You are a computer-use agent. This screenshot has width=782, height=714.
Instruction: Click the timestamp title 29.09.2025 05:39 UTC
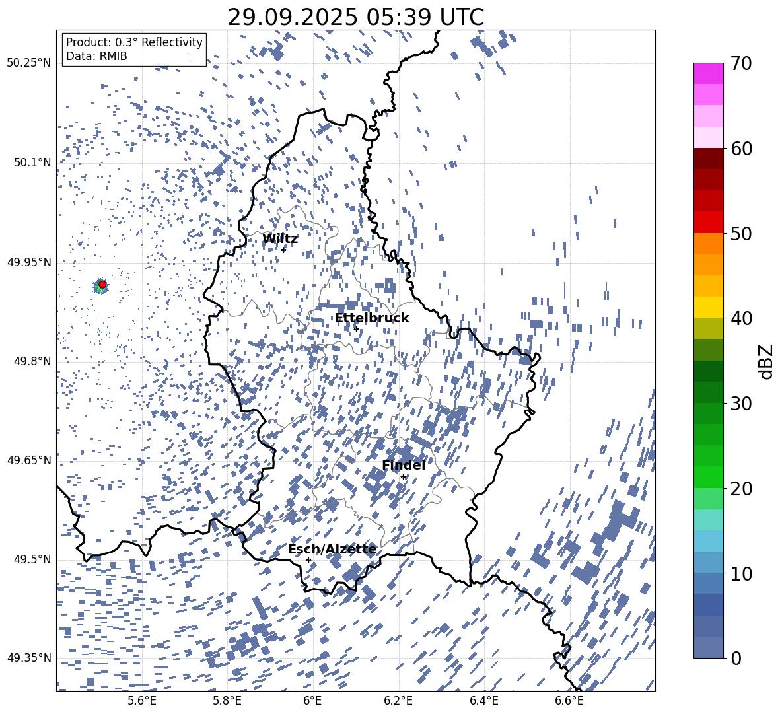(x=355, y=17)
